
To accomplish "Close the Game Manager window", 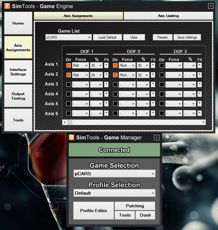I will coord(156,138).
